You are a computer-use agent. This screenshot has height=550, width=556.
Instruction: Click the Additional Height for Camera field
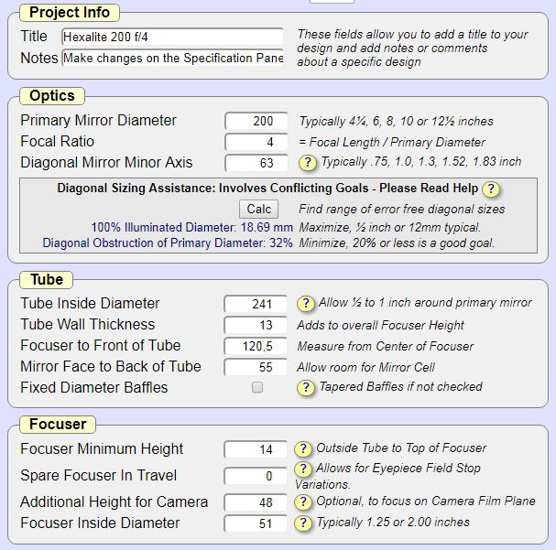[256, 502]
